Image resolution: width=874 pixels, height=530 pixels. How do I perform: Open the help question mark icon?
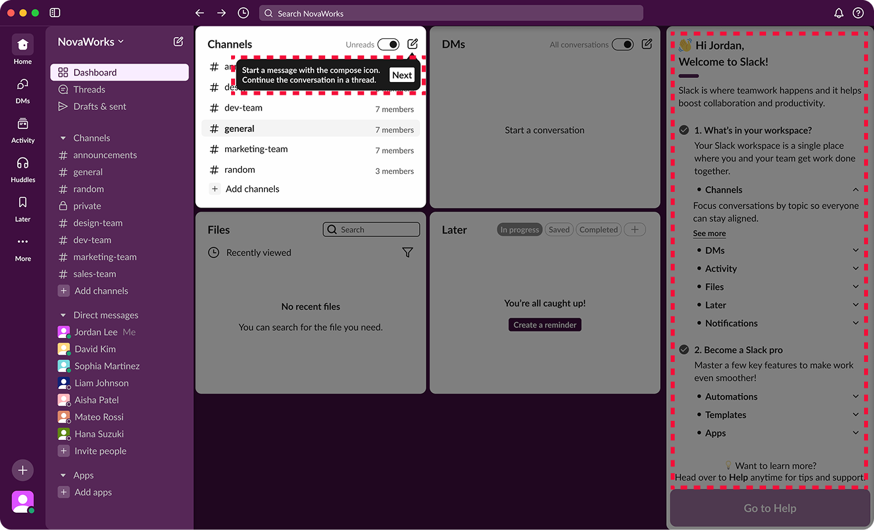click(858, 13)
